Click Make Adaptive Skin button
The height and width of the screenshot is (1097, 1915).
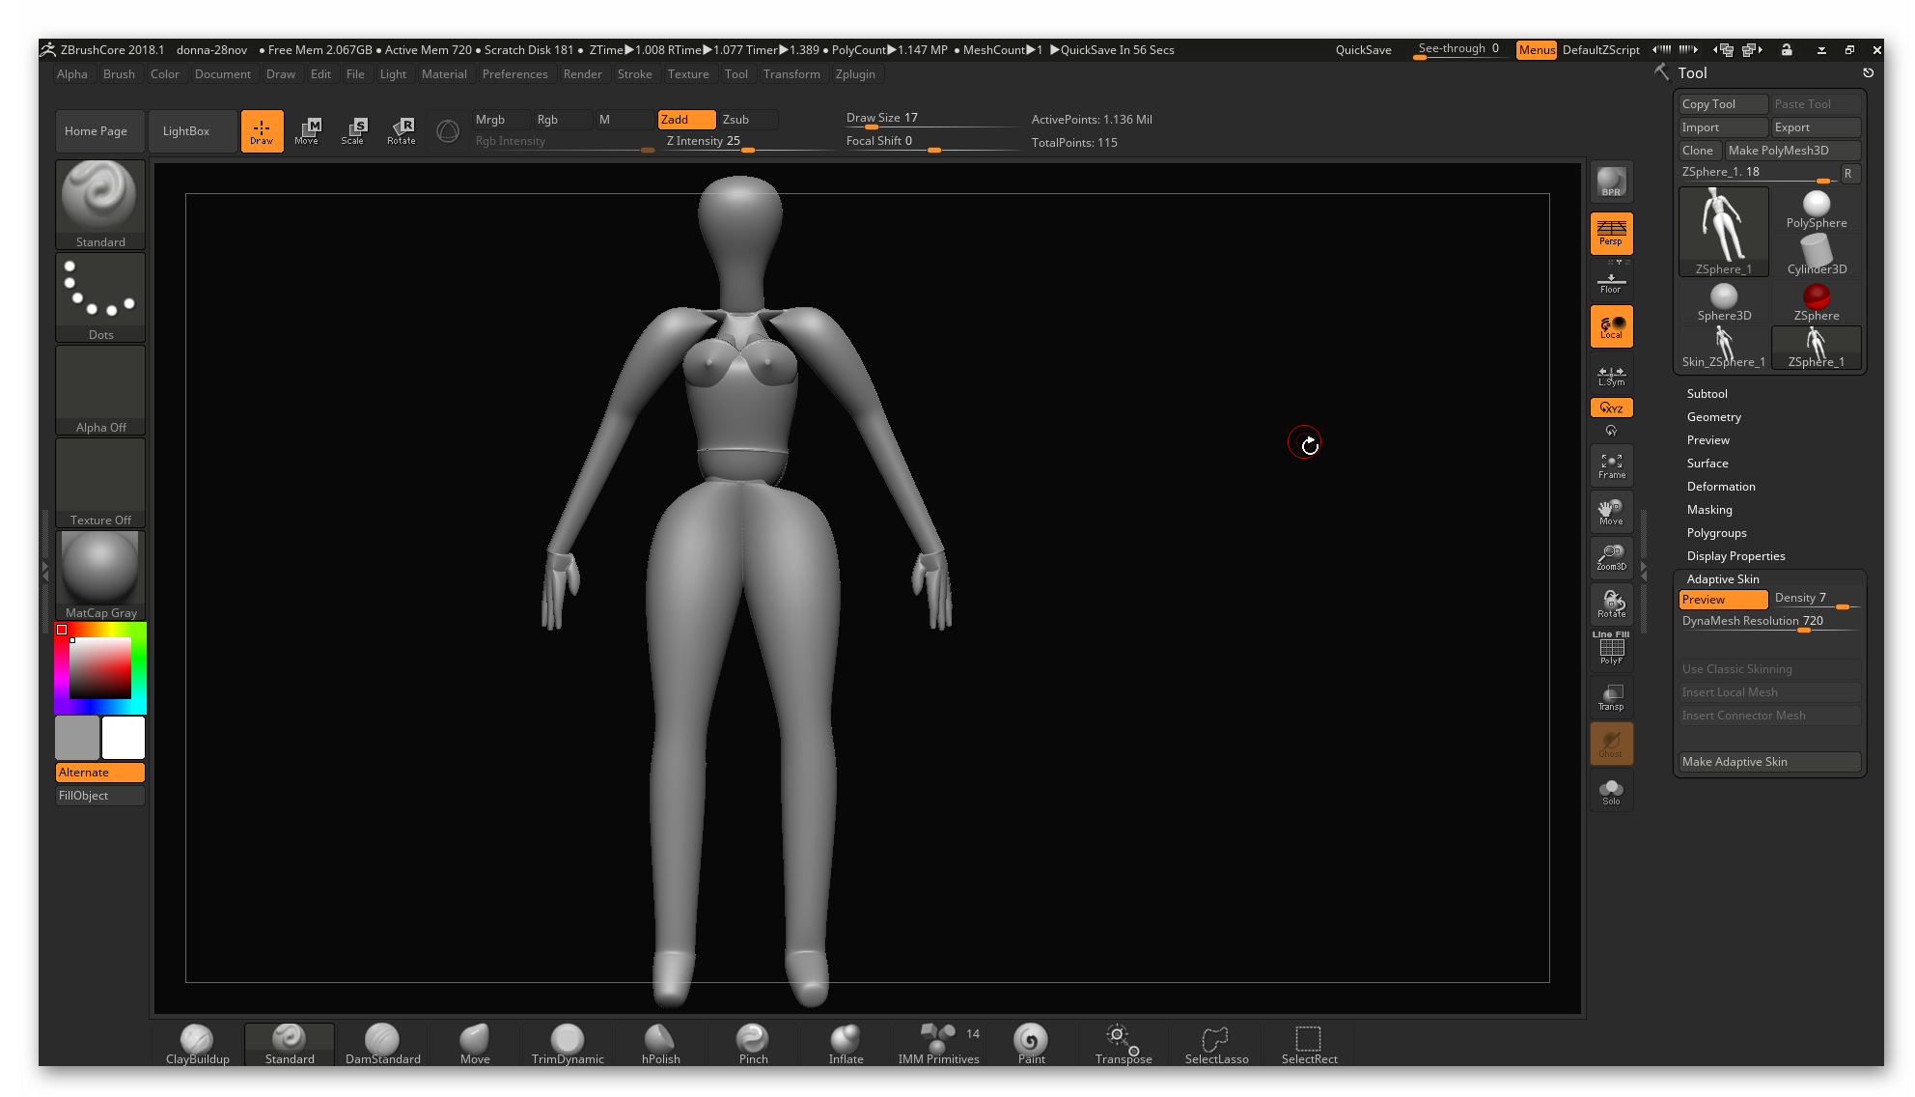pos(1768,762)
